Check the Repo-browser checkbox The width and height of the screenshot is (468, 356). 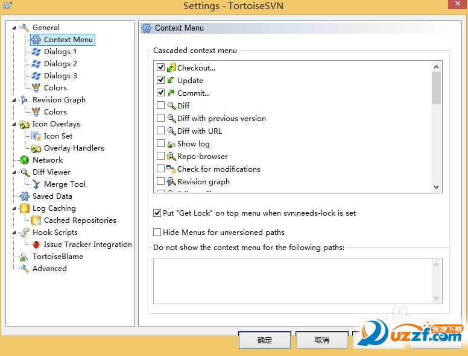(x=160, y=155)
